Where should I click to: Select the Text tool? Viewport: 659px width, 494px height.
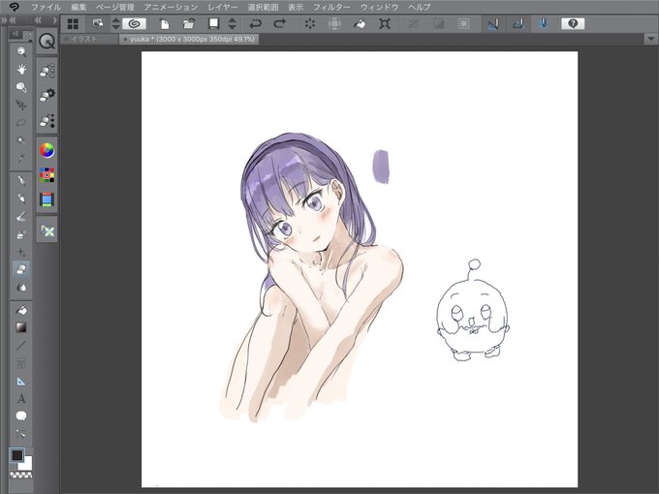click(21, 399)
